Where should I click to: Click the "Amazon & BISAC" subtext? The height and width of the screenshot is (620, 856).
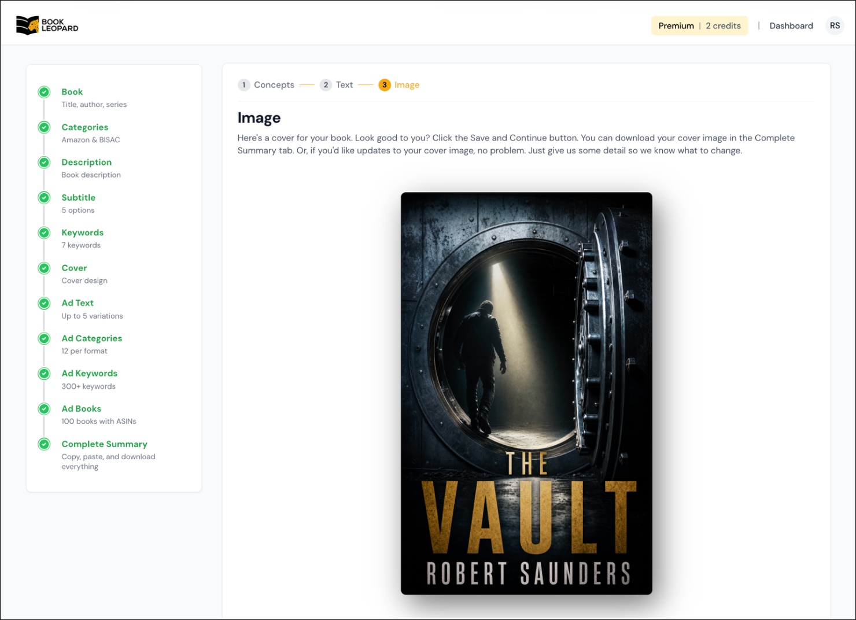tap(91, 140)
